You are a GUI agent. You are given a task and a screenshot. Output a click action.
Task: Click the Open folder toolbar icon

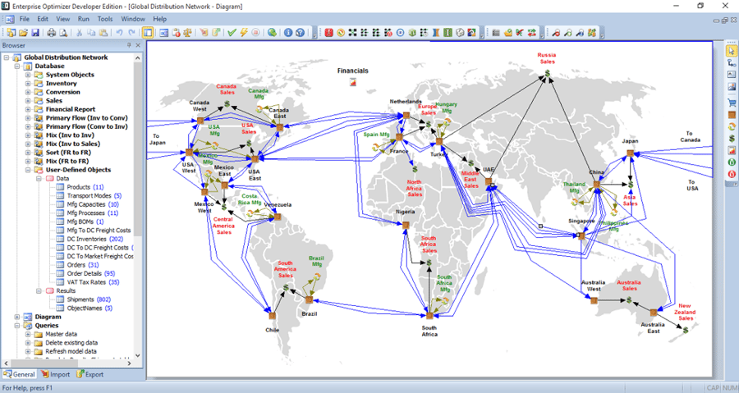22,33
